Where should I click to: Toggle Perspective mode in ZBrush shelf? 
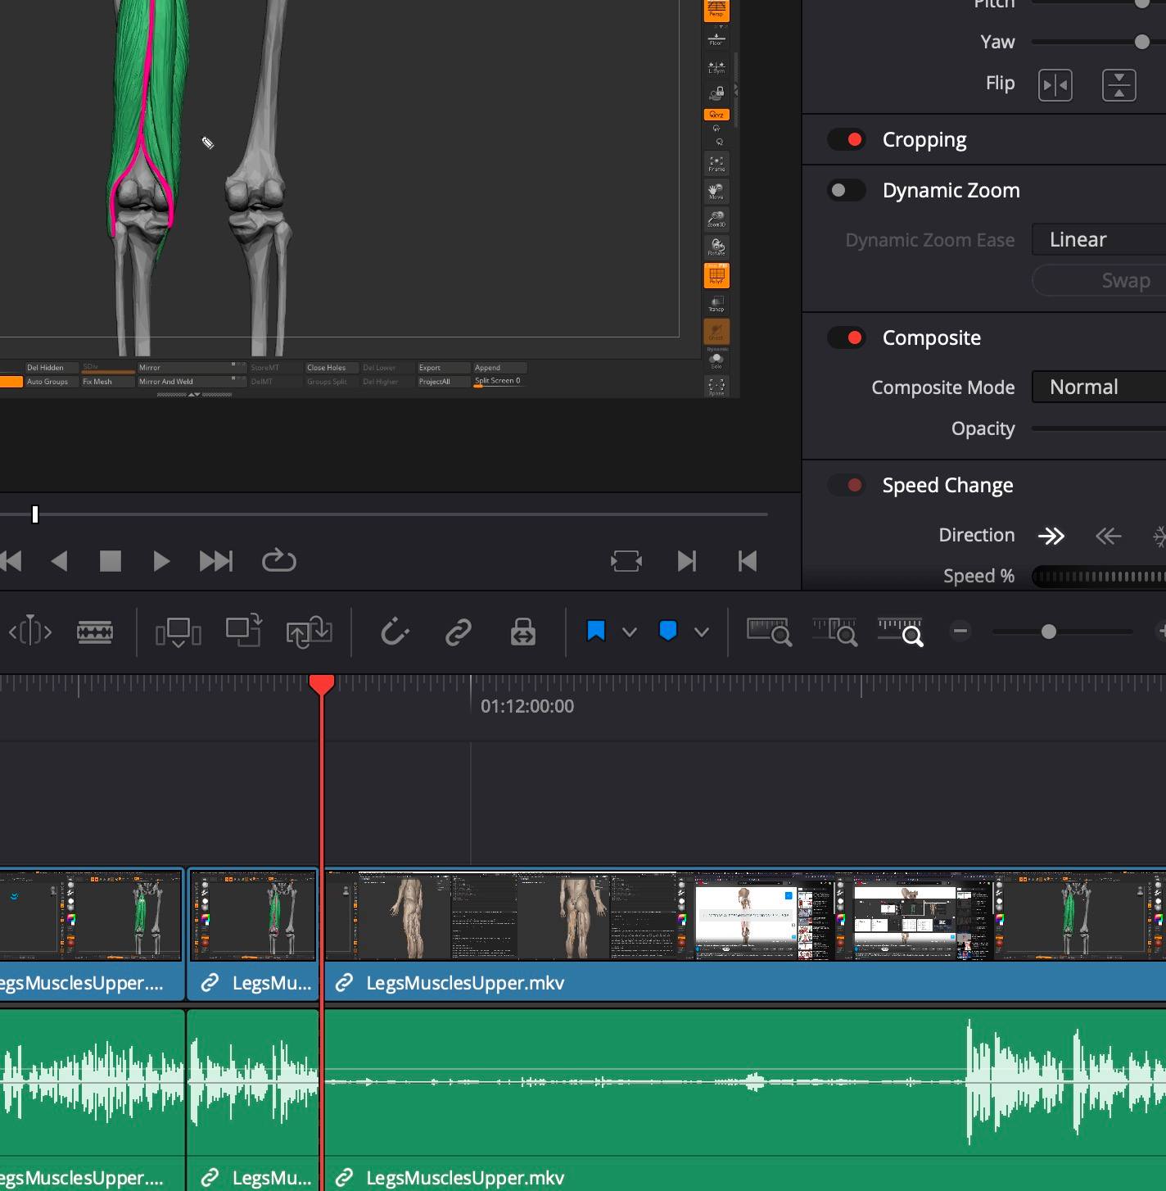(716, 10)
